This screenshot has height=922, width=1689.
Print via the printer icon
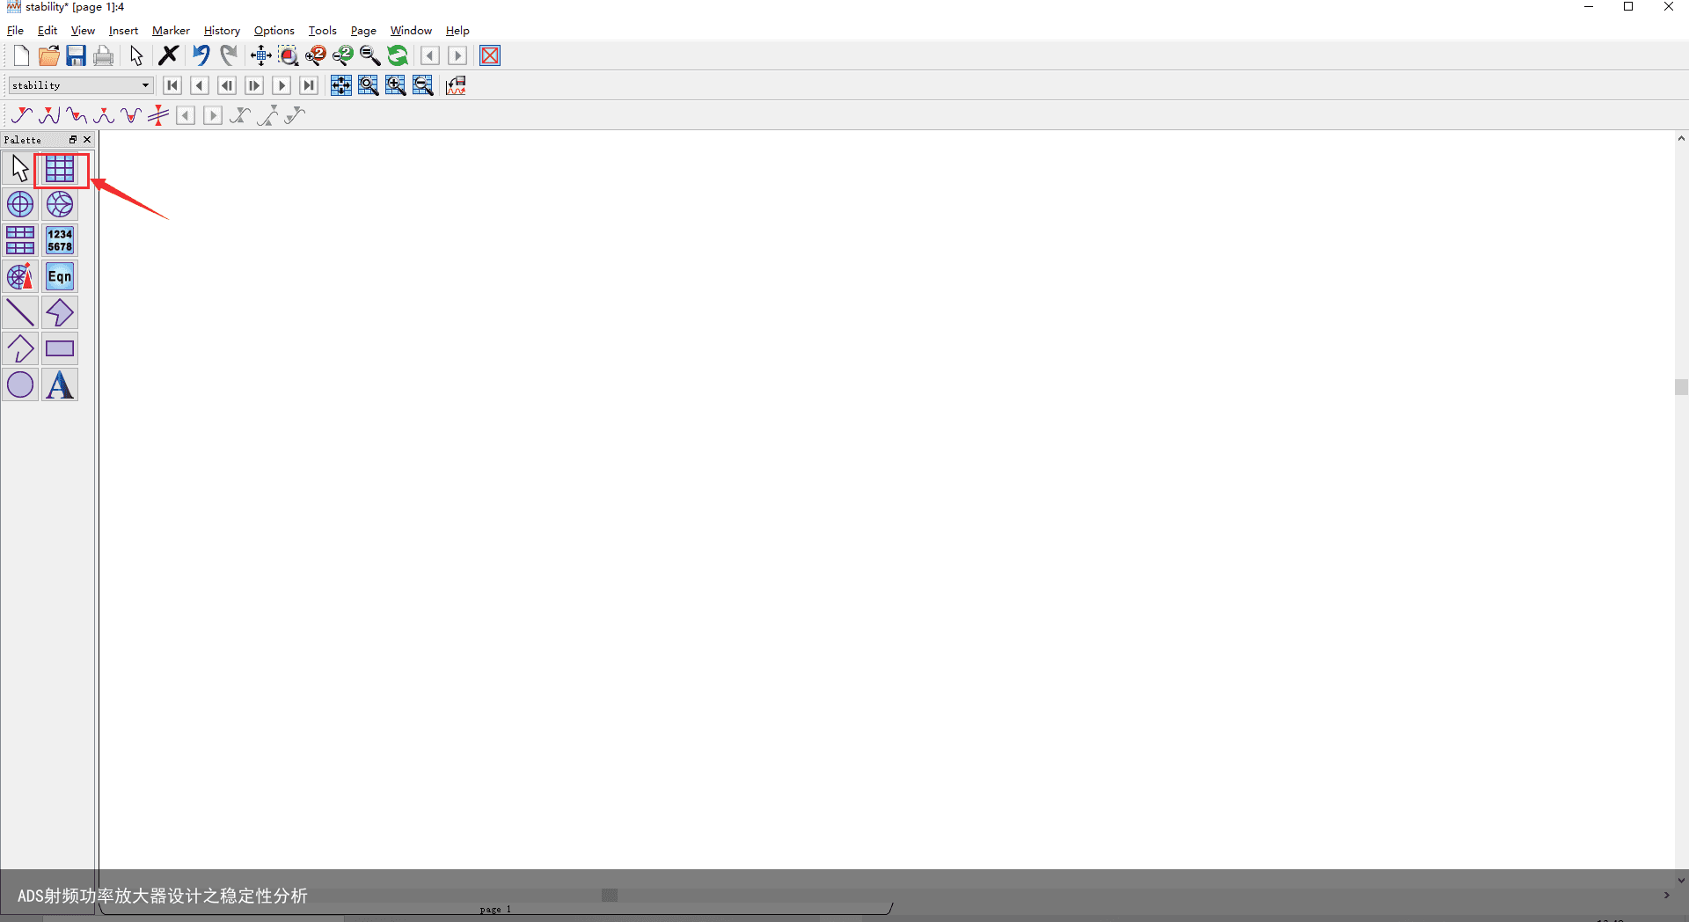point(103,55)
